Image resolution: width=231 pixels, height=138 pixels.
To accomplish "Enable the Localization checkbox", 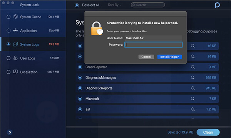I will pyautogui.click(x=8, y=72).
